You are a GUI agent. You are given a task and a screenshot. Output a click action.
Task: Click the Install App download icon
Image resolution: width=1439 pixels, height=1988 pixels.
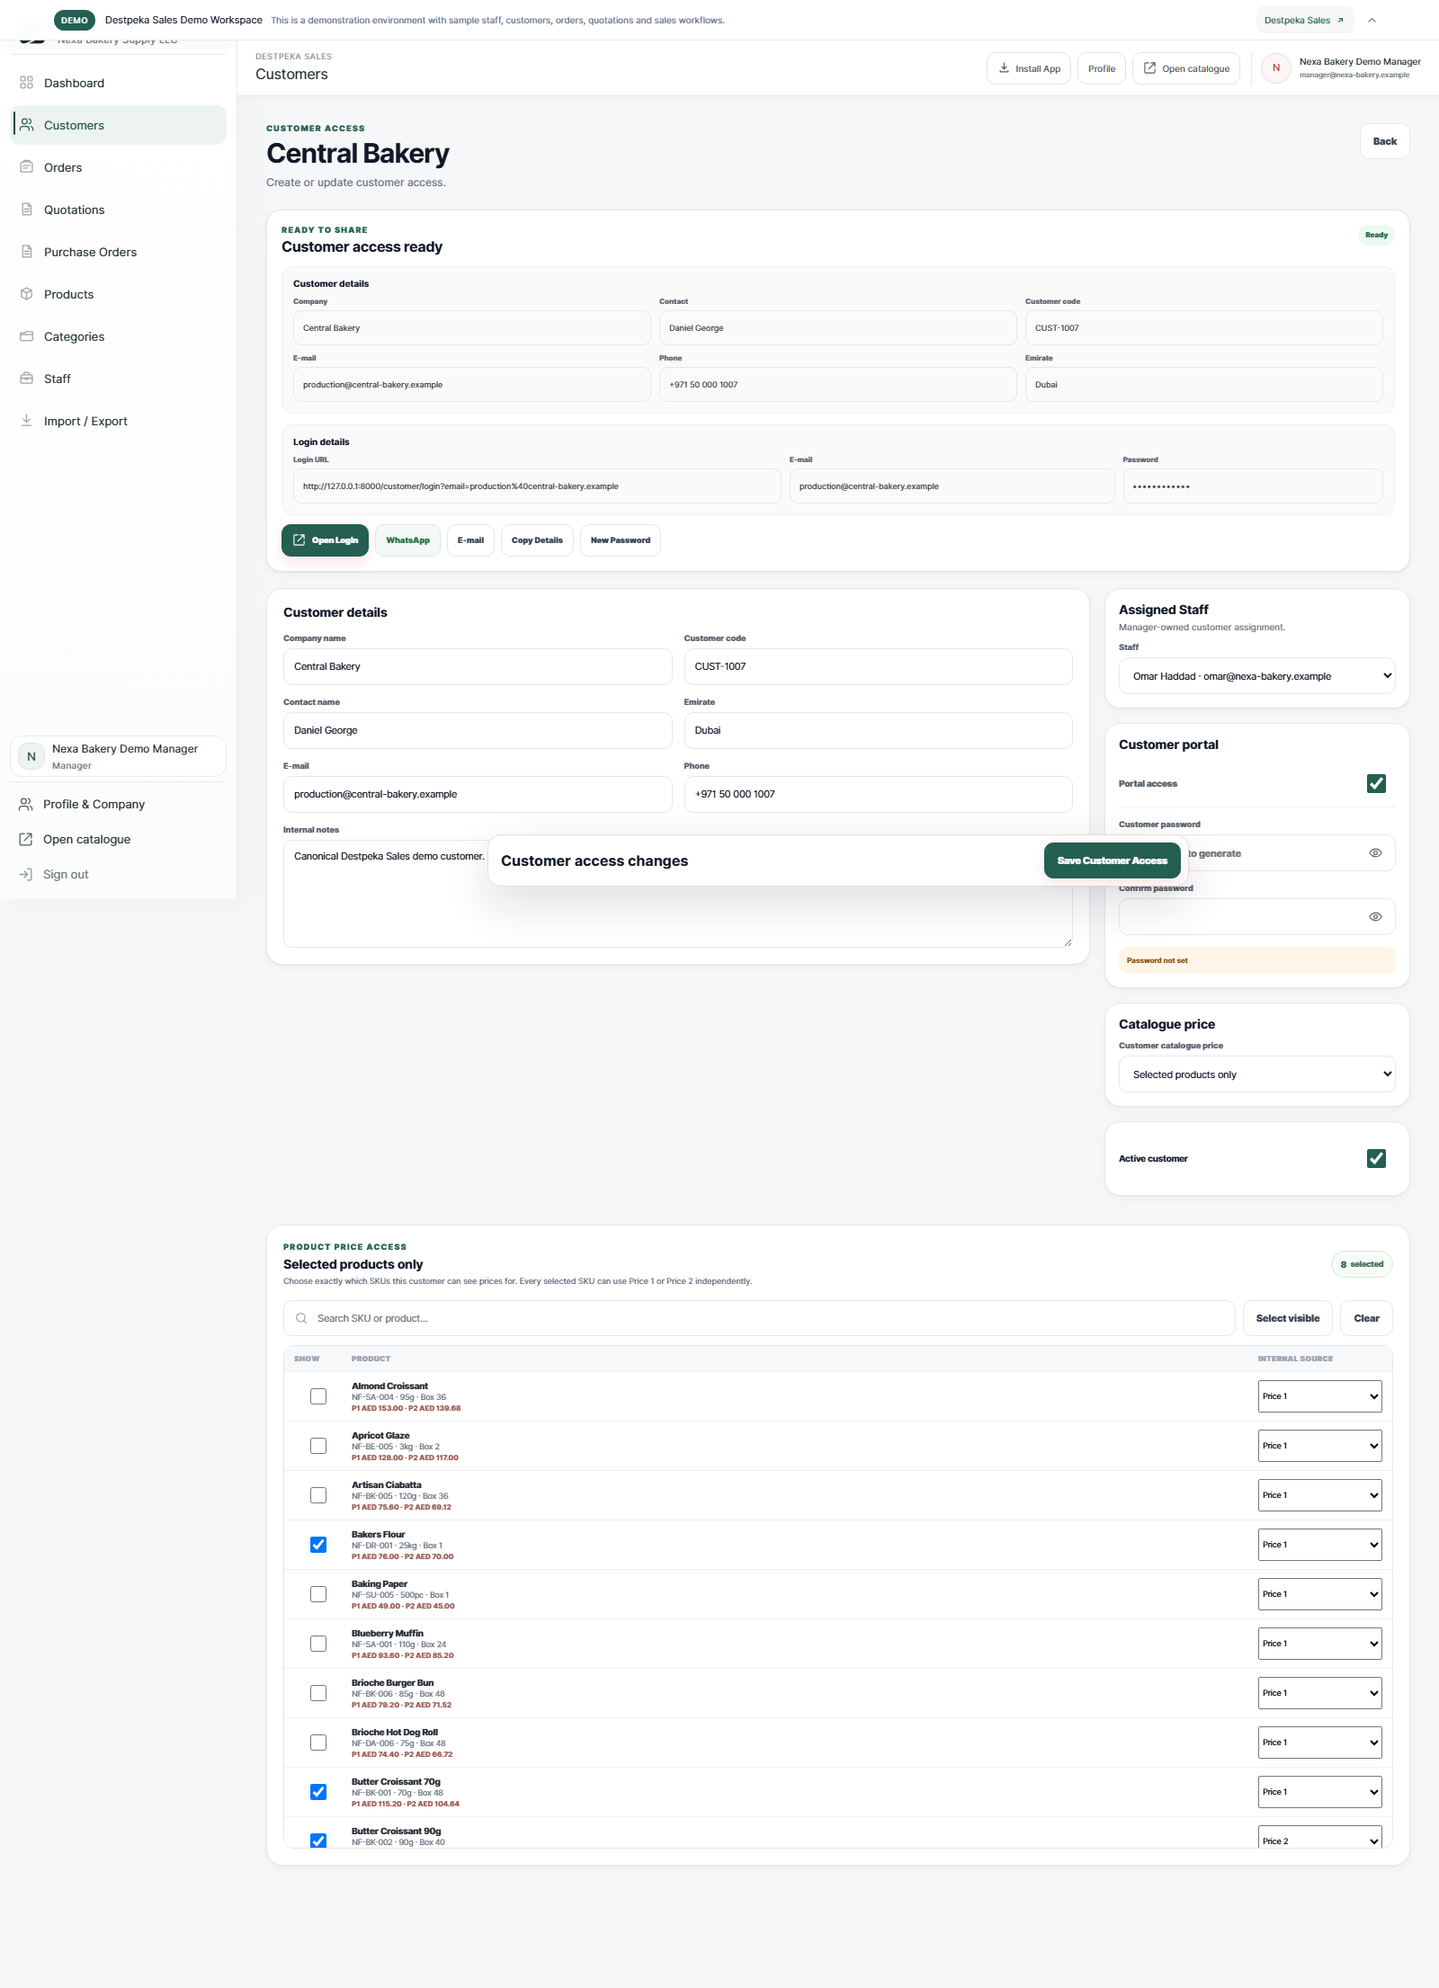pos(1004,68)
